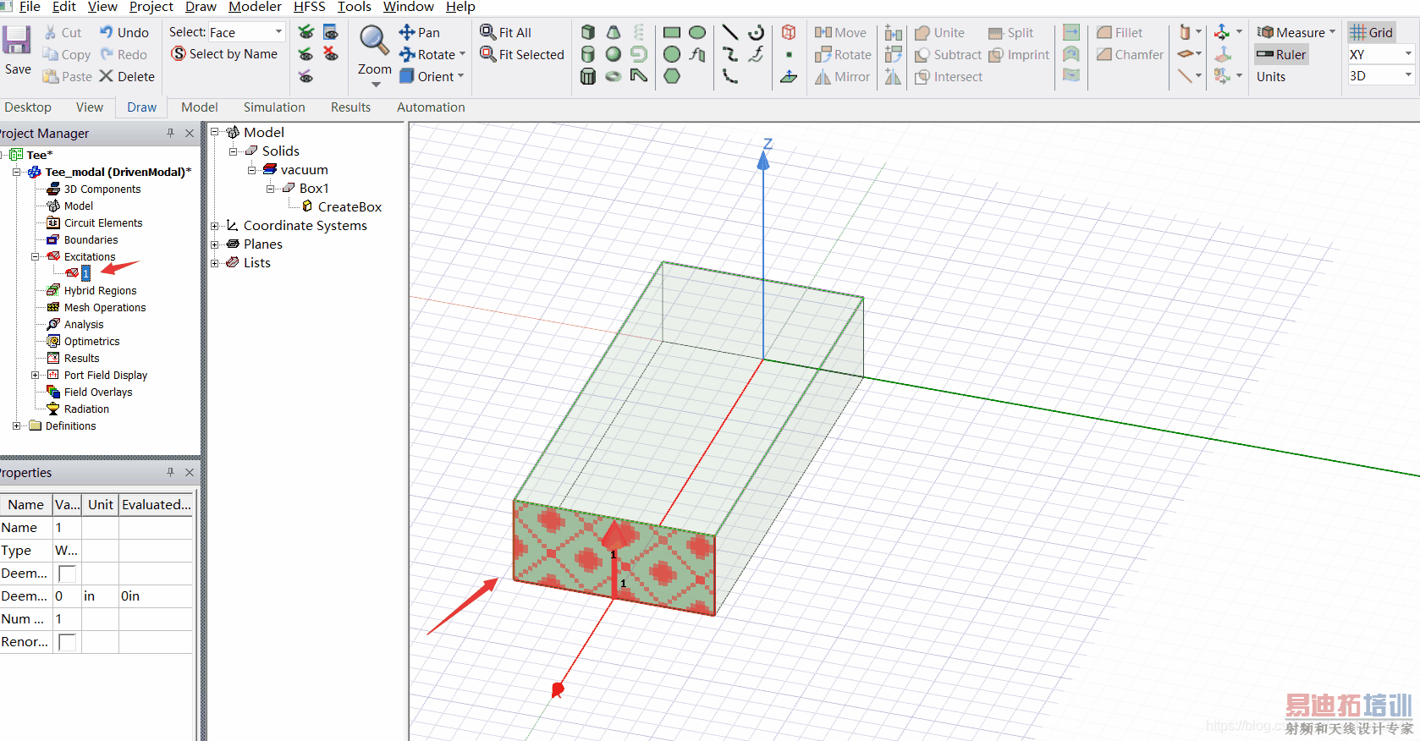Switch to the Simulation ribbon tab

pos(274,107)
